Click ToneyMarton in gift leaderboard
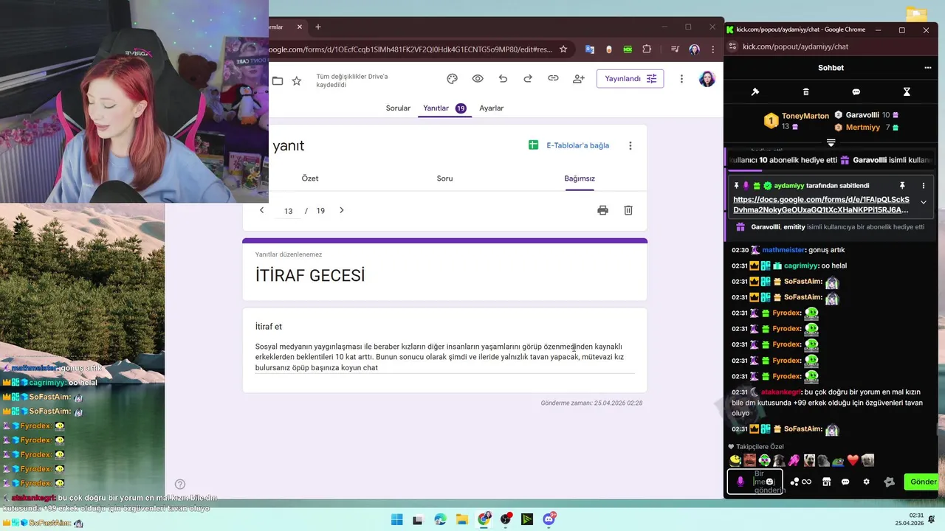Screen dimensions: 945x531 point(805,116)
